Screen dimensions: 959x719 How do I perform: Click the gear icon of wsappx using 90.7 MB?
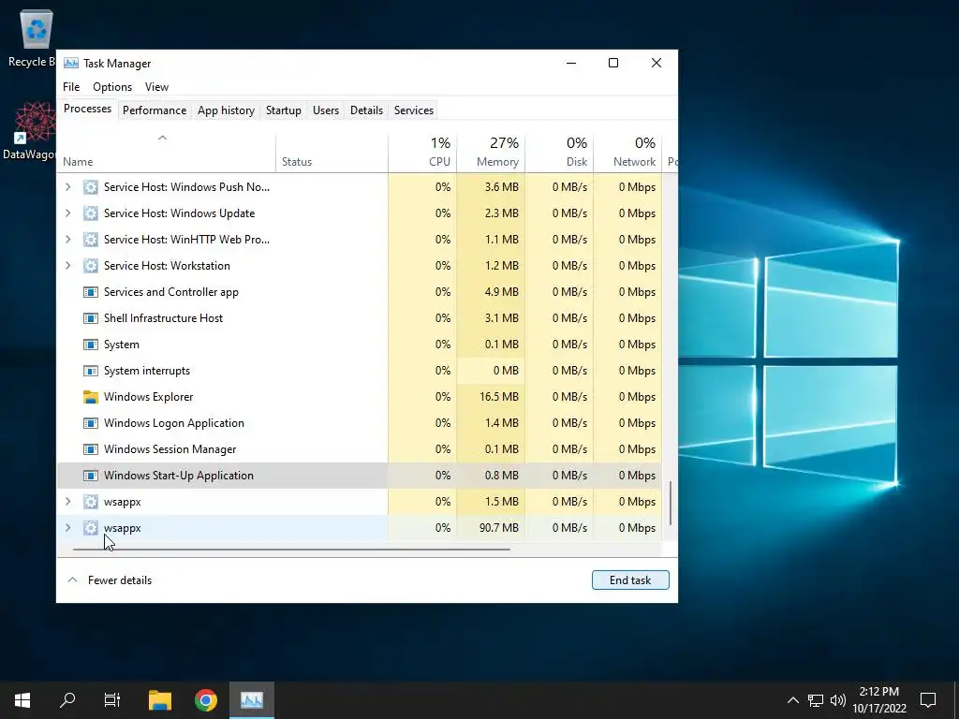91,528
